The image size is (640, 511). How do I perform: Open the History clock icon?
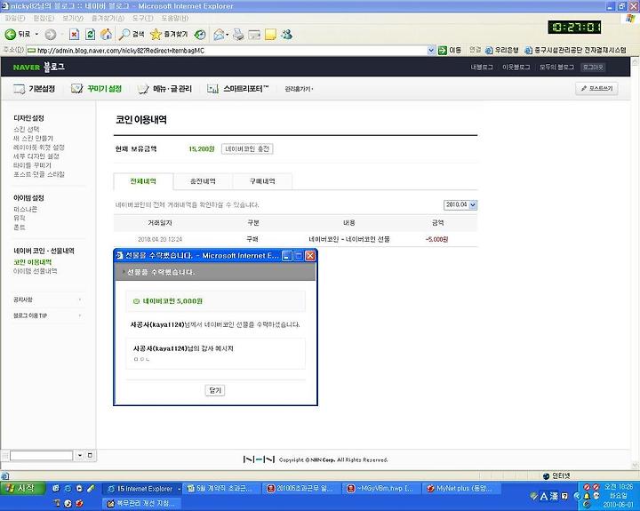(x=200, y=35)
